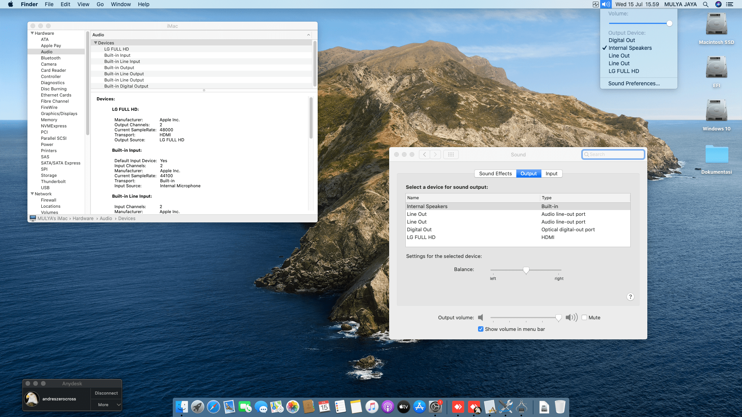Viewport: 742px width, 417px height.
Task: Open Notes from the Dock
Action: point(356,407)
